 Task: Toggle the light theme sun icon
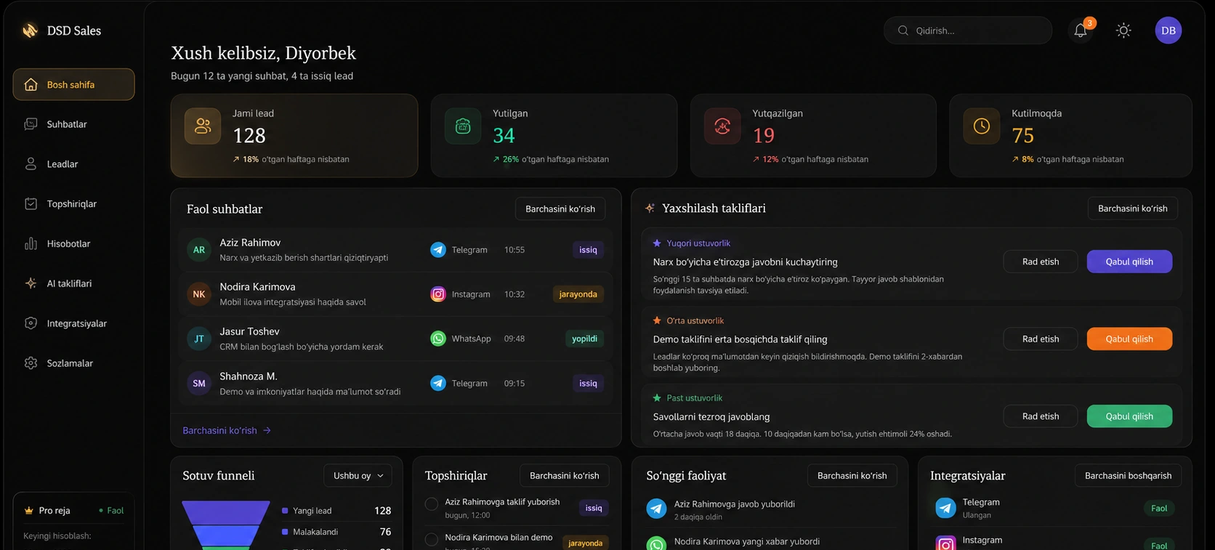(x=1123, y=31)
